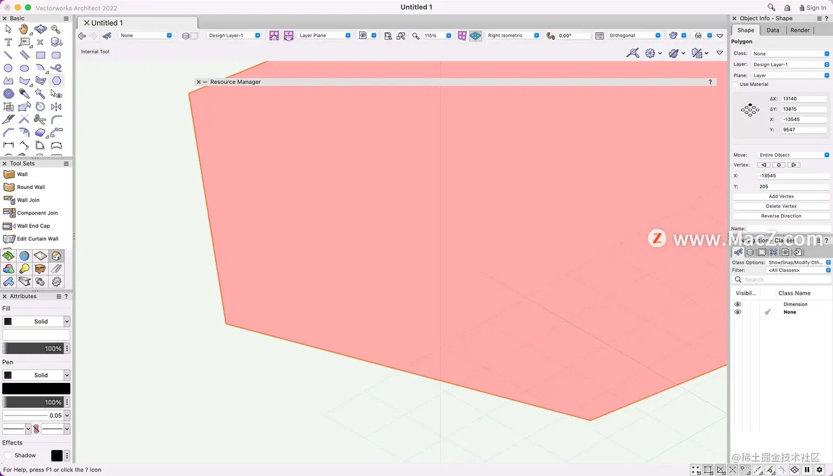
Task: Select the Oval tool
Action: [24, 68]
